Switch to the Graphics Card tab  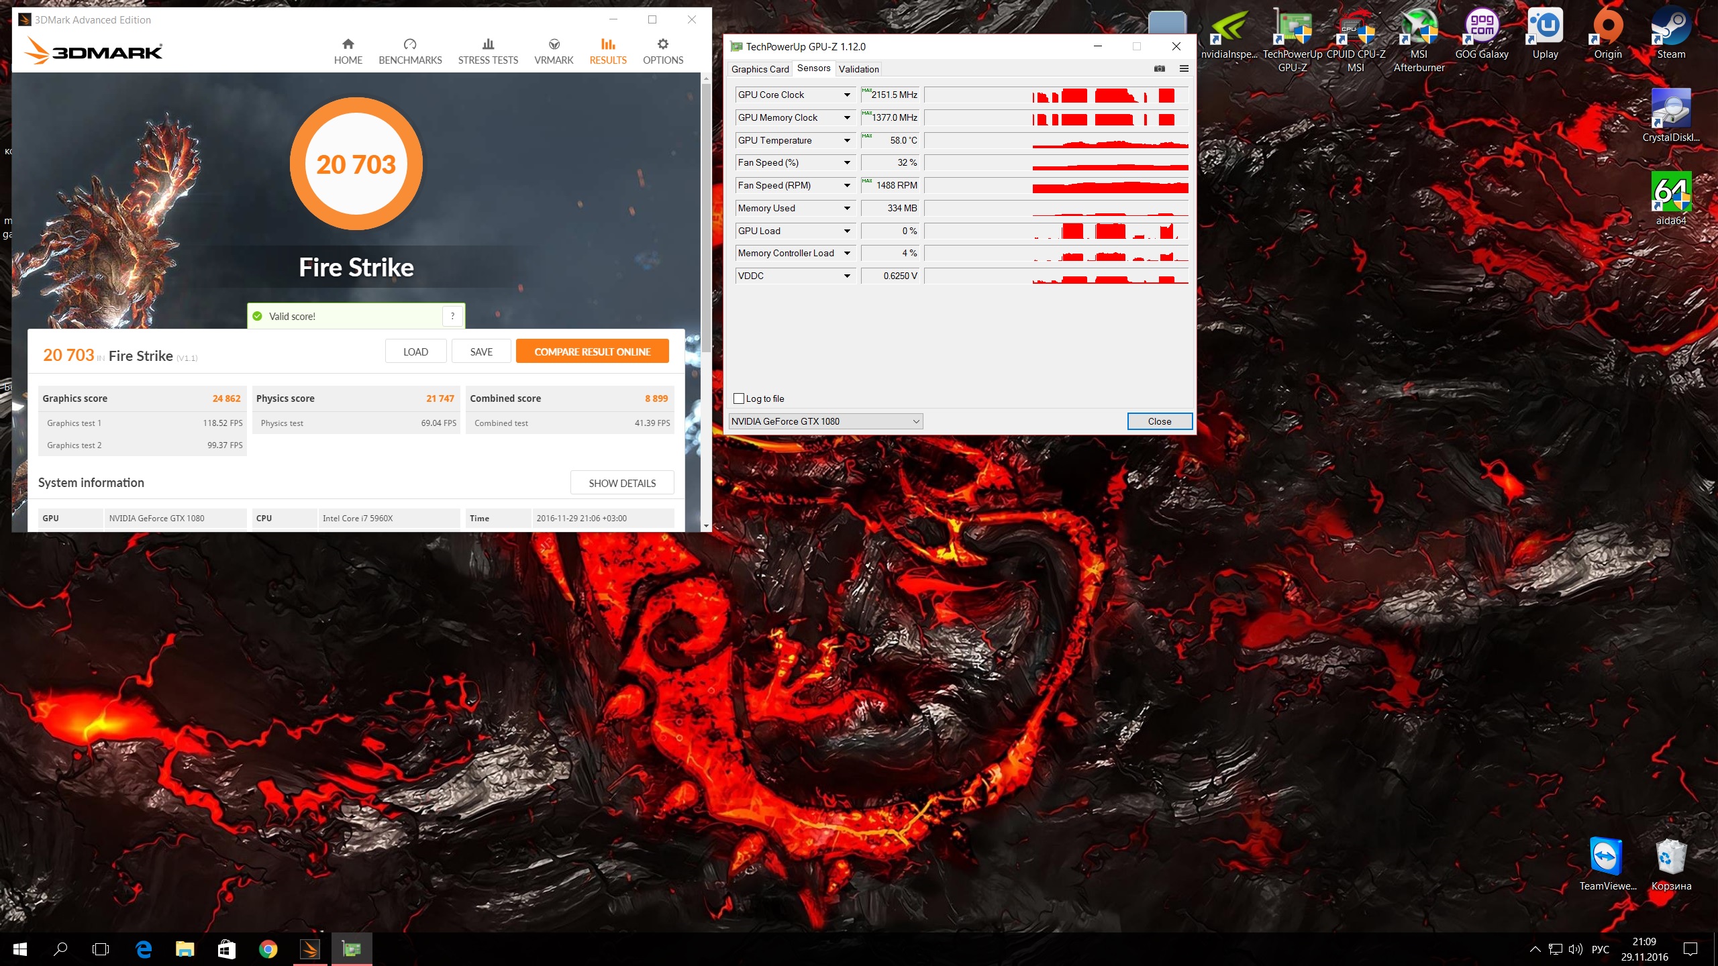pos(760,69)
